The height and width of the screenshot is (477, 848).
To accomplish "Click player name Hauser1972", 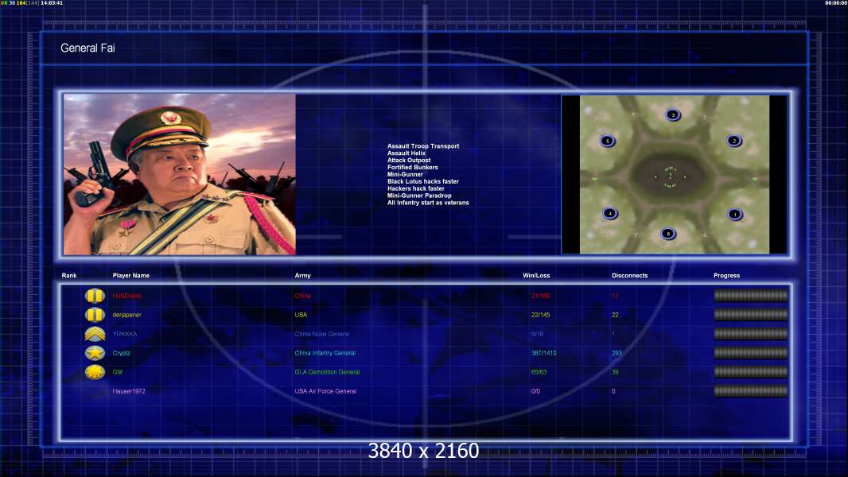I will [129, 391].
